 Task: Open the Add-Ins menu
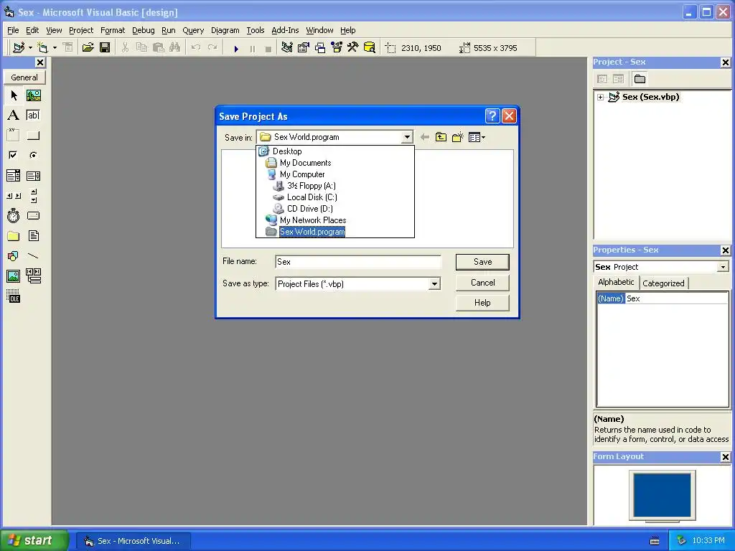(x=285, y=30)
